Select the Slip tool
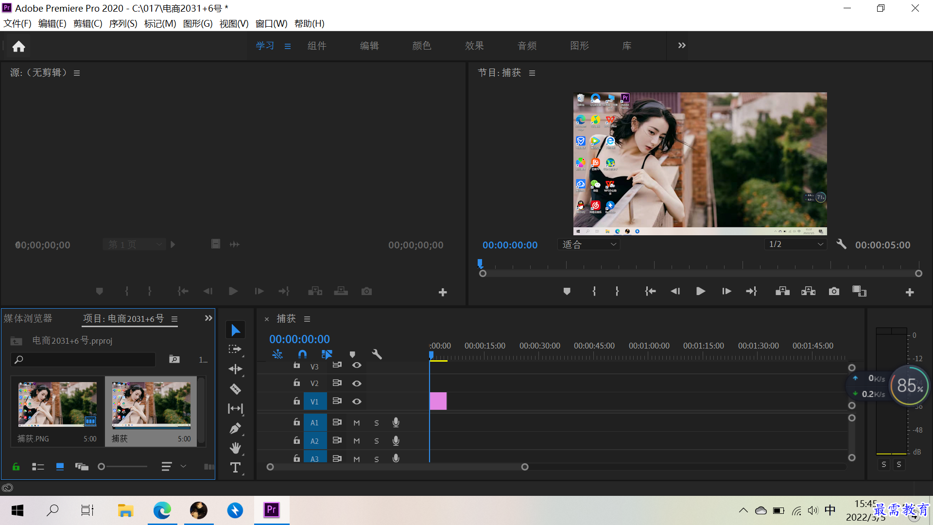 pos(235,409)
